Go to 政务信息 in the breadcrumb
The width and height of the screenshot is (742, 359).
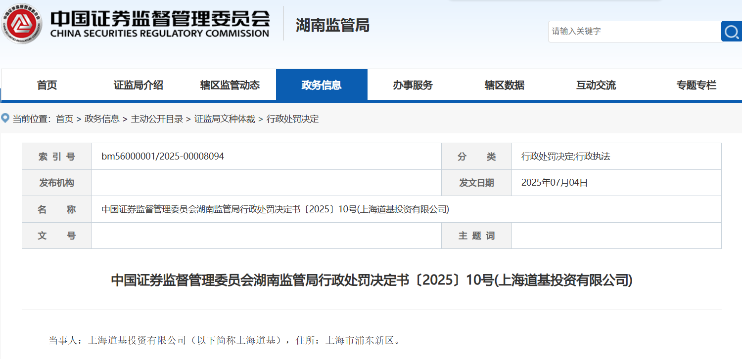coord(102,119)
